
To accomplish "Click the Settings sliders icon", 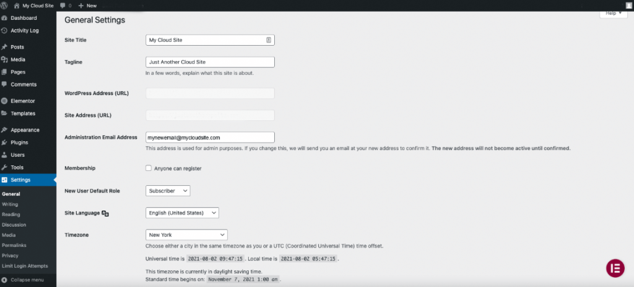I will 4,180.
